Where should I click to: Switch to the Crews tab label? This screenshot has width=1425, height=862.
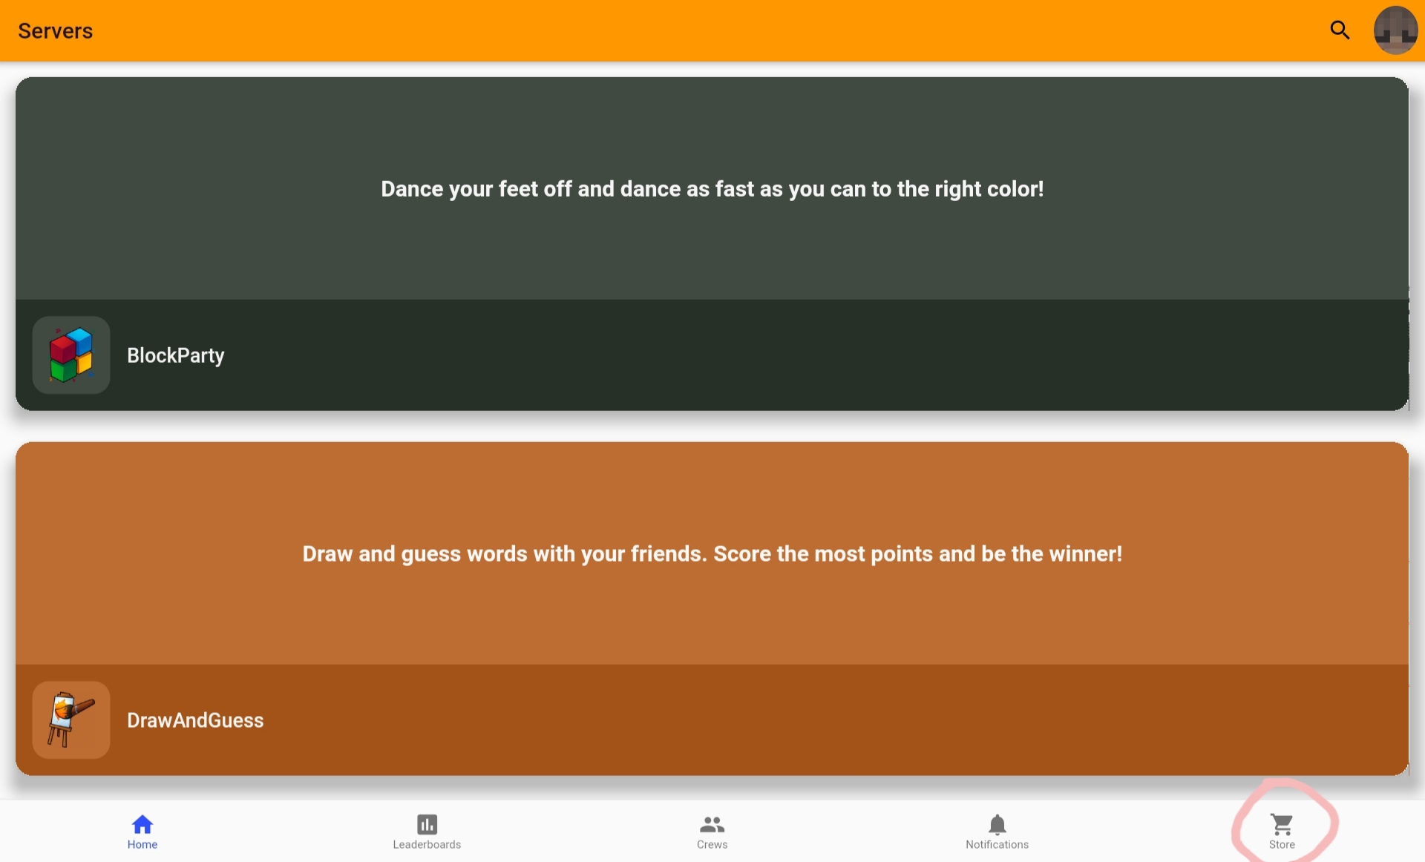(x=712, y=844)
